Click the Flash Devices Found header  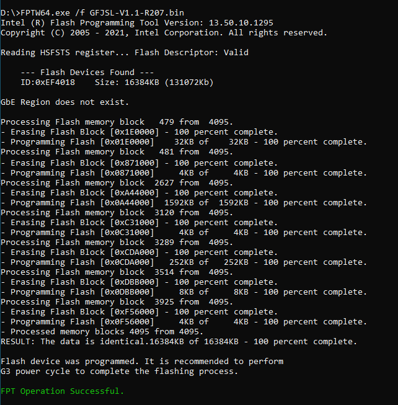click(87, 73)
